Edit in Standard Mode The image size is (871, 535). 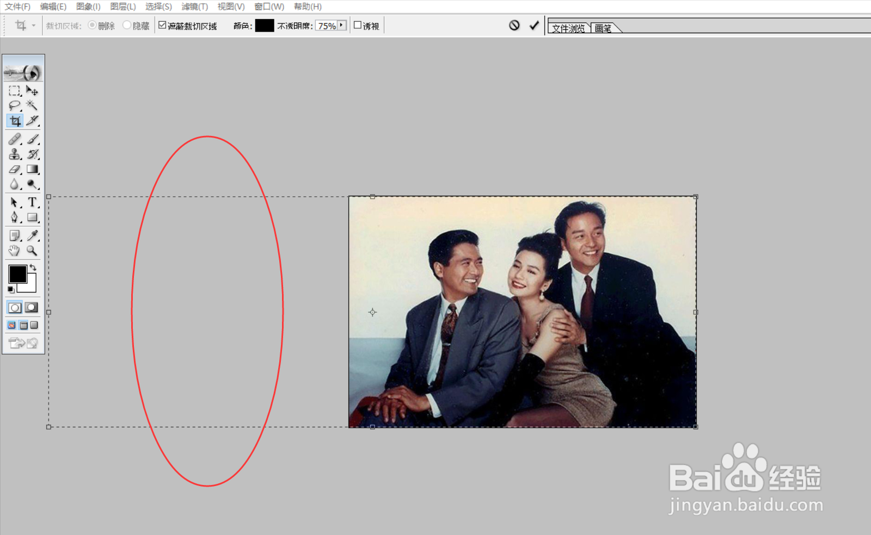coord(15,308)
